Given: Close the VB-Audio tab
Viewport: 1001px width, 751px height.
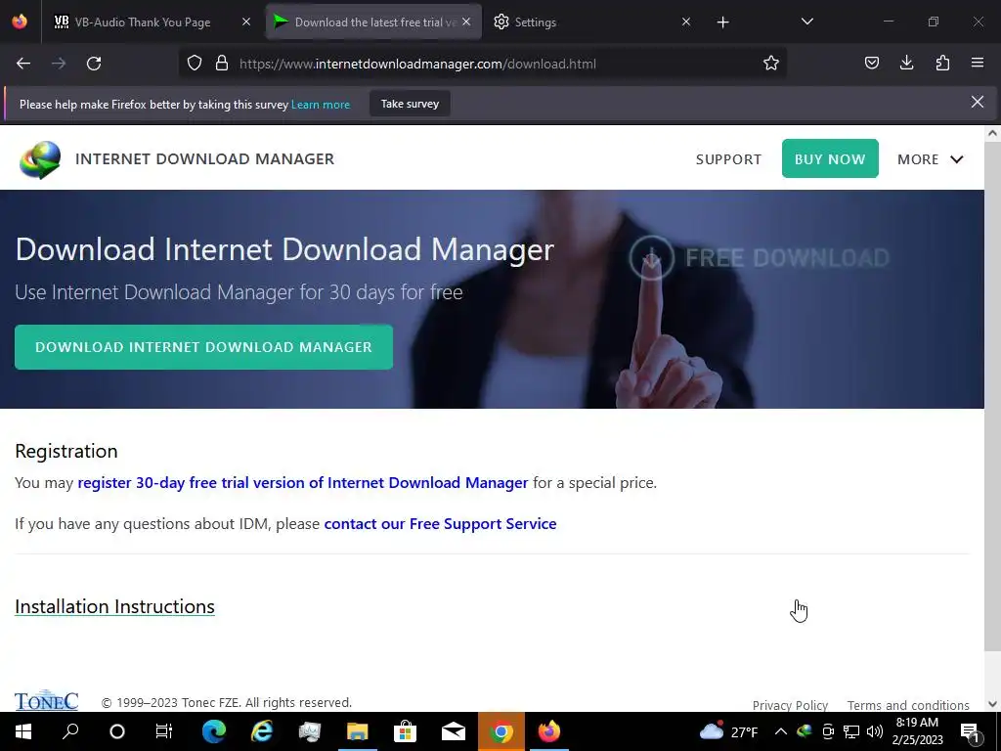Looking at the screenshot, I should click(246, 22).
